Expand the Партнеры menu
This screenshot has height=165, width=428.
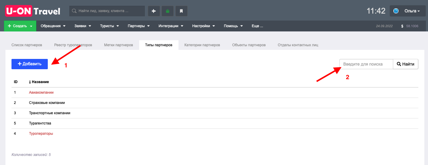point(139,26)
